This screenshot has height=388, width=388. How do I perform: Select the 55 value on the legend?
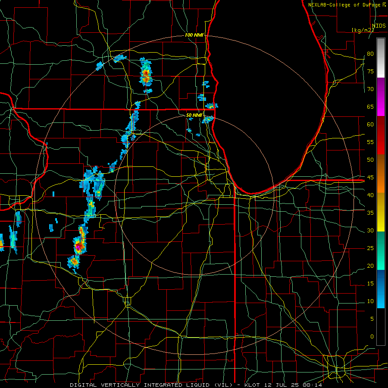click(370, 142)
